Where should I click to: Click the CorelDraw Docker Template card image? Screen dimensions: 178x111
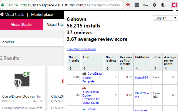(22, 80)
